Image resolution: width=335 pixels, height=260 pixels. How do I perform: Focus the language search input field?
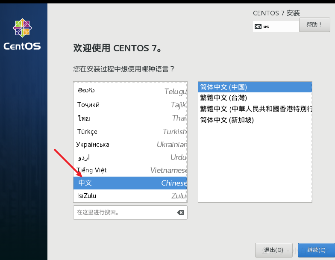[x=130, y=213]
